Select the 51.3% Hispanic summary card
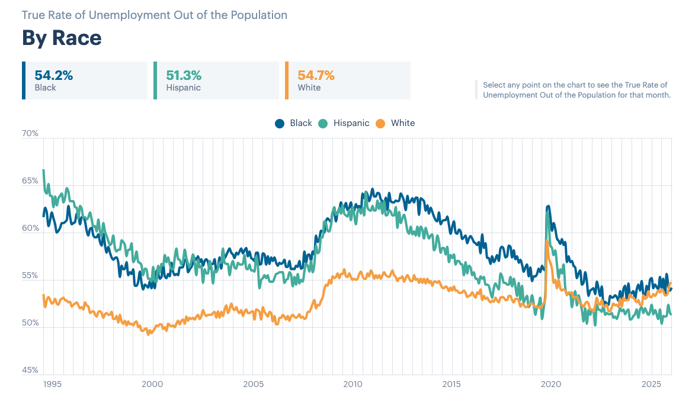Image resolution: width=692 pixels, height=403 pixels. click(216, 80)
